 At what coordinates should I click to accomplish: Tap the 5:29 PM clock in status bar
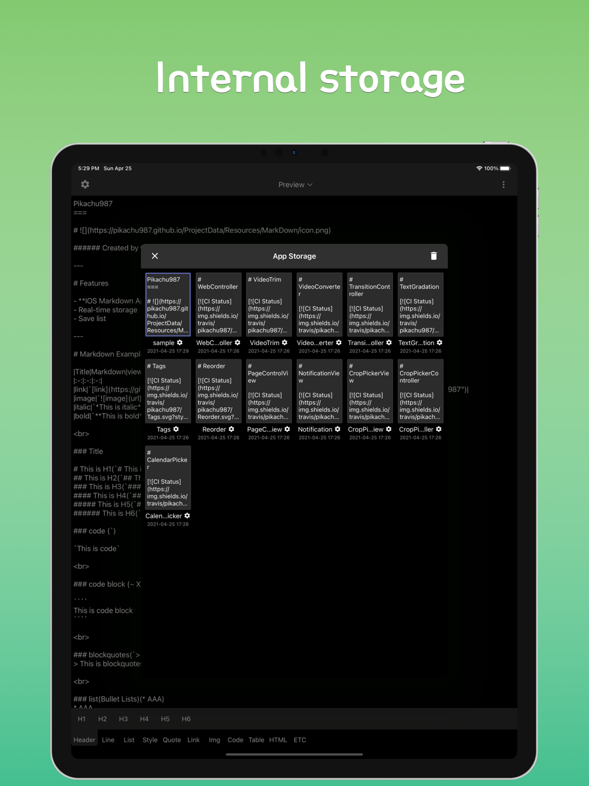tap(88, 169)
